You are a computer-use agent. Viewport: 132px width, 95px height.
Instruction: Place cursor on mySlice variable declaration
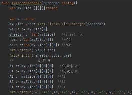point(24,8)
